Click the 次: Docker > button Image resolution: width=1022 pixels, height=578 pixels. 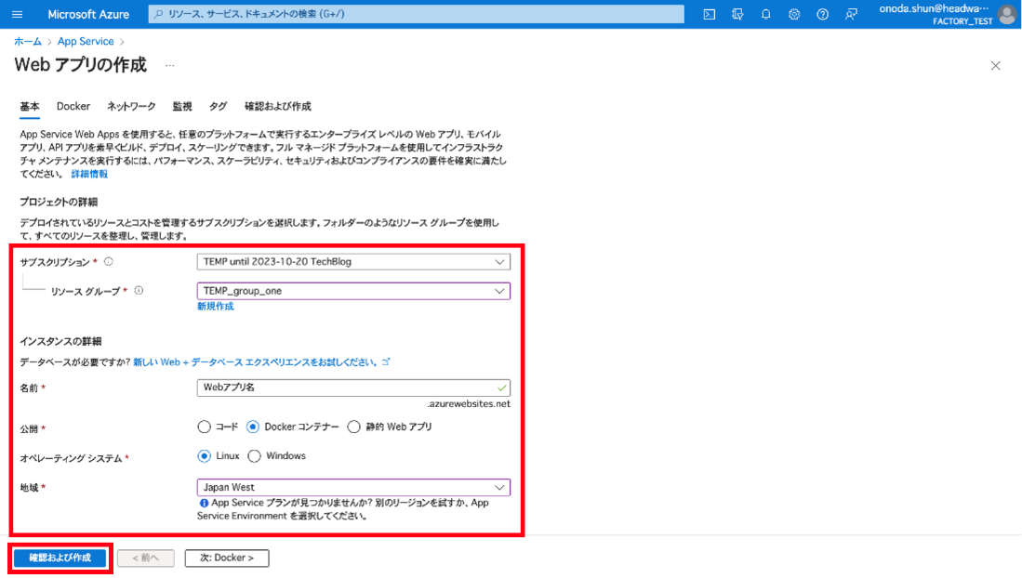pyautogui.click(x=227, y=558)
